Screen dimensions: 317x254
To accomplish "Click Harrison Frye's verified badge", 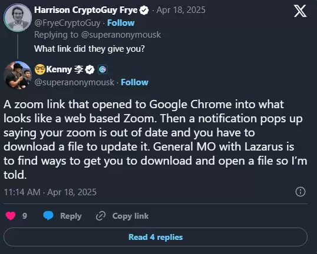I will click(144, 10).
